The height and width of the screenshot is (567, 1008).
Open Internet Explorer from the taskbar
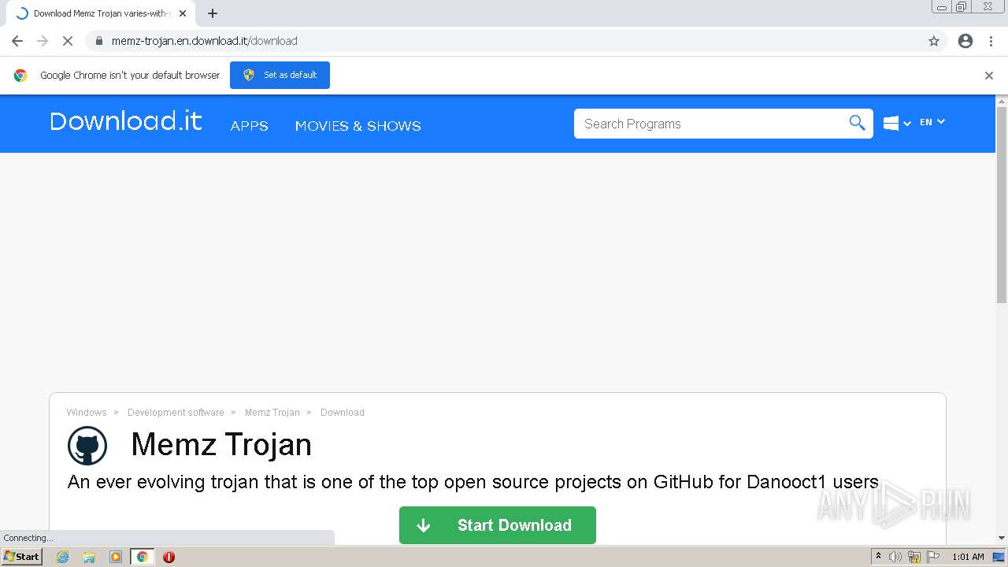click(x=63, y=557)
